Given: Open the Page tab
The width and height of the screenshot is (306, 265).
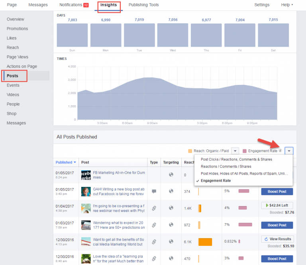Looking at the screenshot, I should pyautogui.click(x=12, y=5).
